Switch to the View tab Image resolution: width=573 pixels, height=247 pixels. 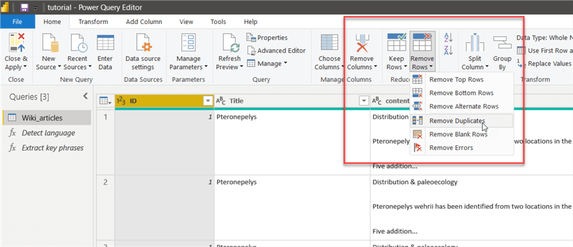point(187,22)
